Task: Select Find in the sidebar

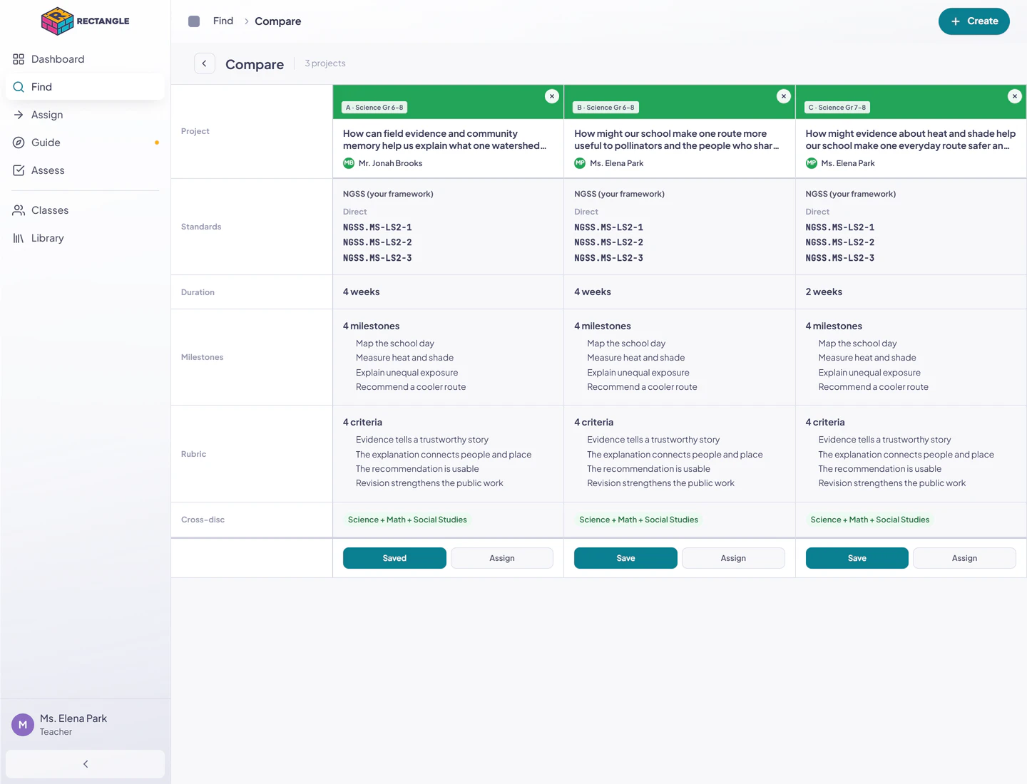Action: click(85, 87)
